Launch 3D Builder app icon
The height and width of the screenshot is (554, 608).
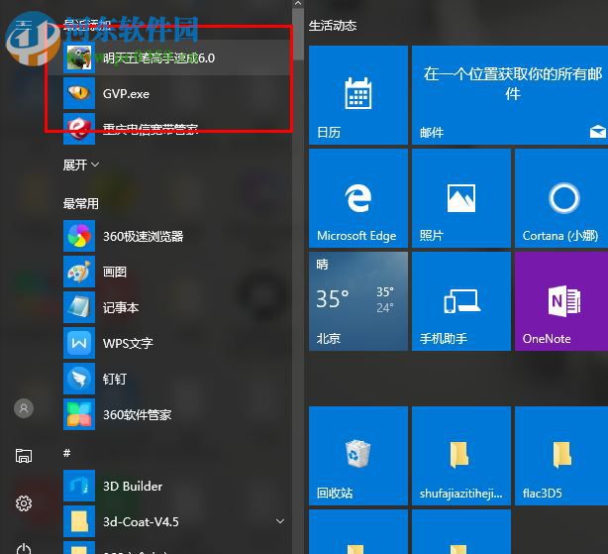pyautogui.click(x=79, y=486)
